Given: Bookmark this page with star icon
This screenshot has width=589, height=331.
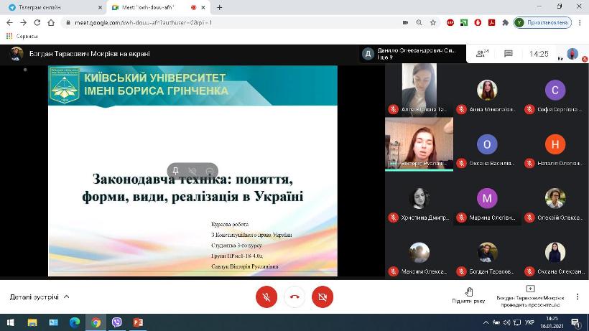Looking at the screenshot, I should coord(433,22).
